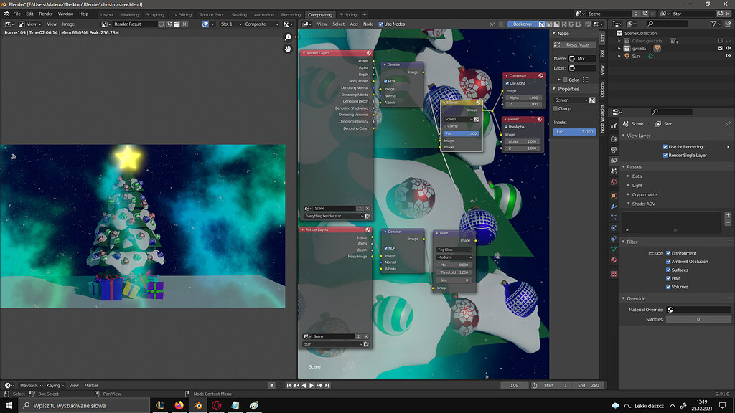Open node editor Add menu

click(354, 24)
